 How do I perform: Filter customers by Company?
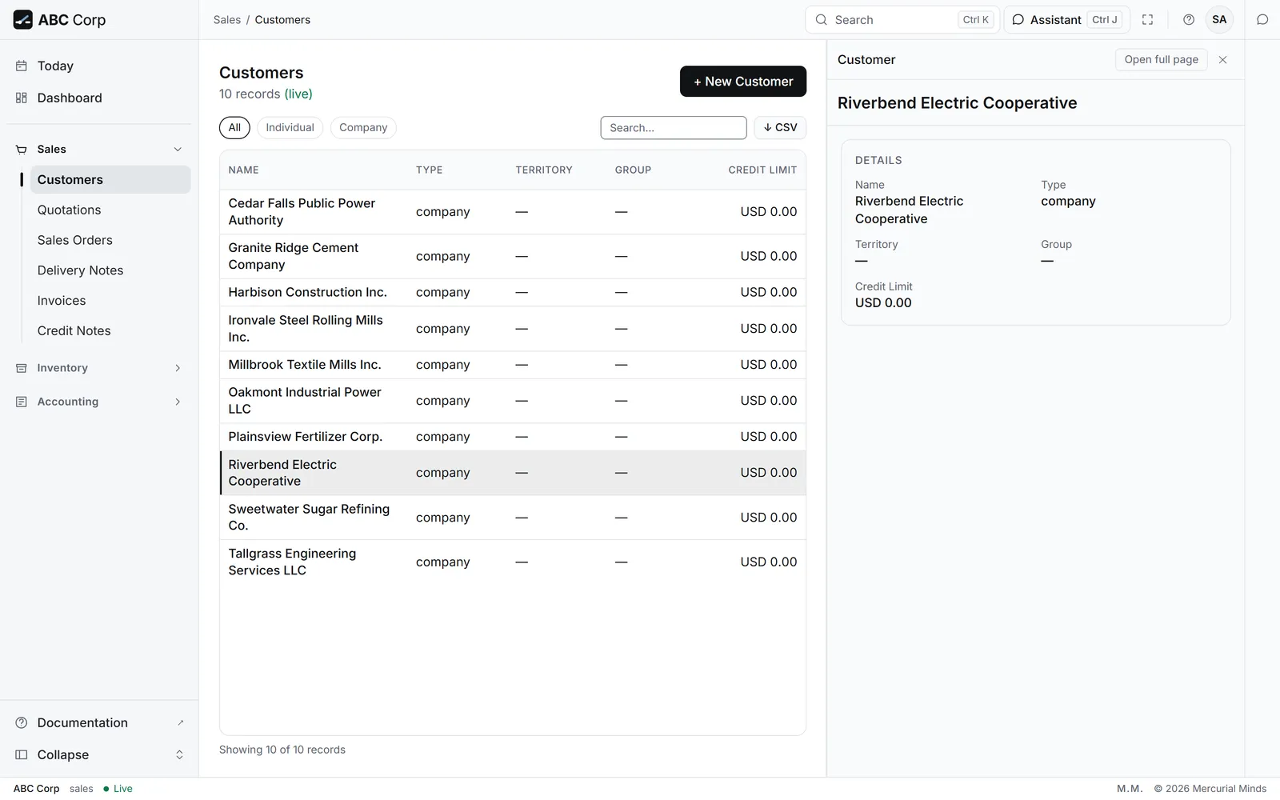(x=363, y=128)
